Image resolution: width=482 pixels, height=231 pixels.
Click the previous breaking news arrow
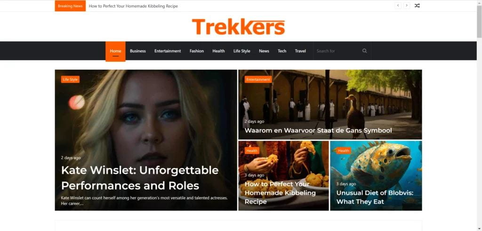point(398,6)
